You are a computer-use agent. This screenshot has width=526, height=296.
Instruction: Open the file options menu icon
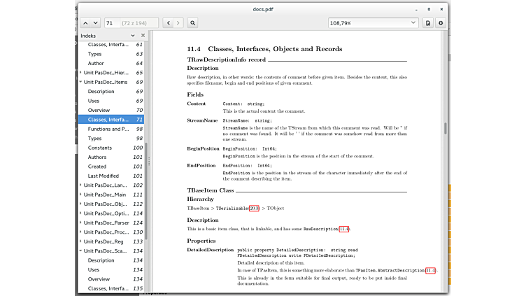click(428, 23)
